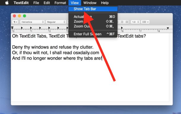
Task: Select the tab stop at ruler mark 1
Action: (x=31, y=28)
